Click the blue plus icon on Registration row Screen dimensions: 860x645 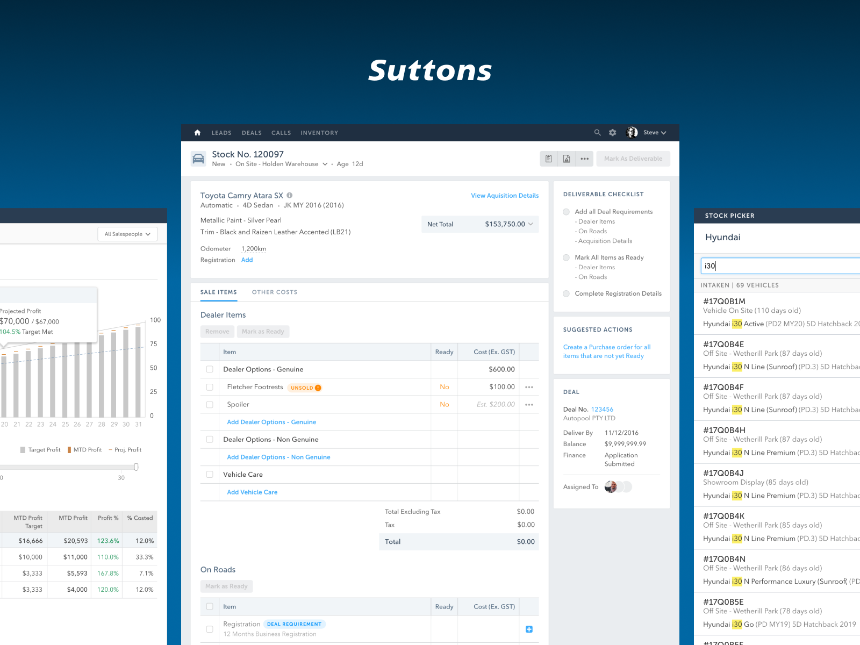(529, 629)
